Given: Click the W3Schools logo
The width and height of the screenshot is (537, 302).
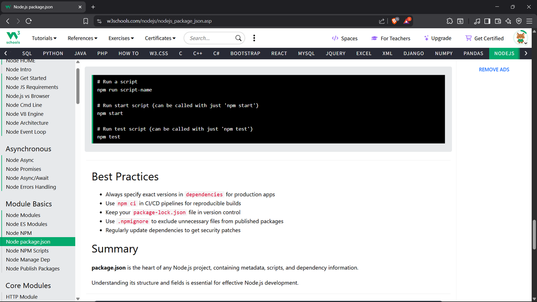Looking at the screenshot, I should pyautogui.click(x=13, y=38).
